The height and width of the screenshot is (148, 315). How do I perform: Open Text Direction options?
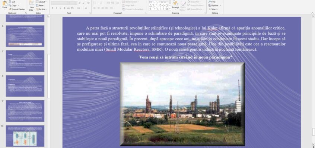[x=130, y=1]
